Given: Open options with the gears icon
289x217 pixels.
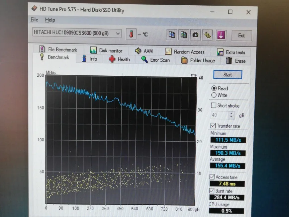Looking at the screenshot, I should pos(207,35).
